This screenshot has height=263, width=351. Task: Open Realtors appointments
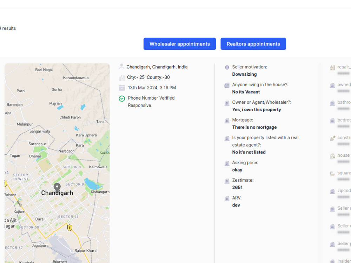[253, 44]
